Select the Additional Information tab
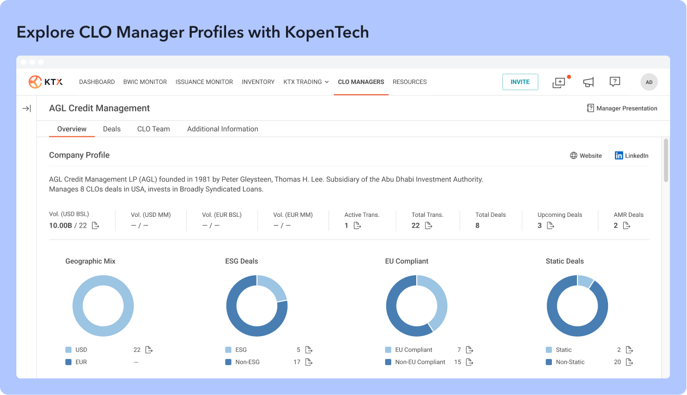The width and height of the screenshot is (687, 395). pos(223,129)
